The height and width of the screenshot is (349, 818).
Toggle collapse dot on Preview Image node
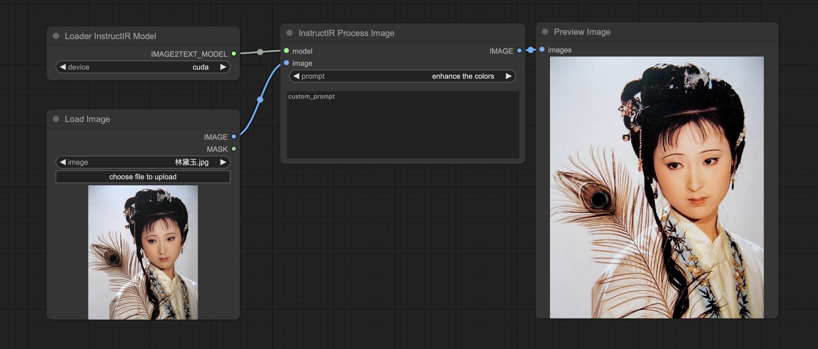click(x=545, y=32)
